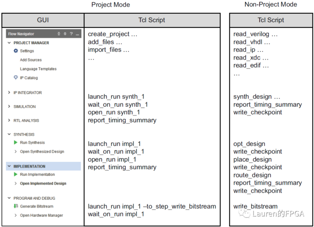Expand Open Synthesized Design chevron
This screenshot has width=314, height=227.
click(16, 151)
